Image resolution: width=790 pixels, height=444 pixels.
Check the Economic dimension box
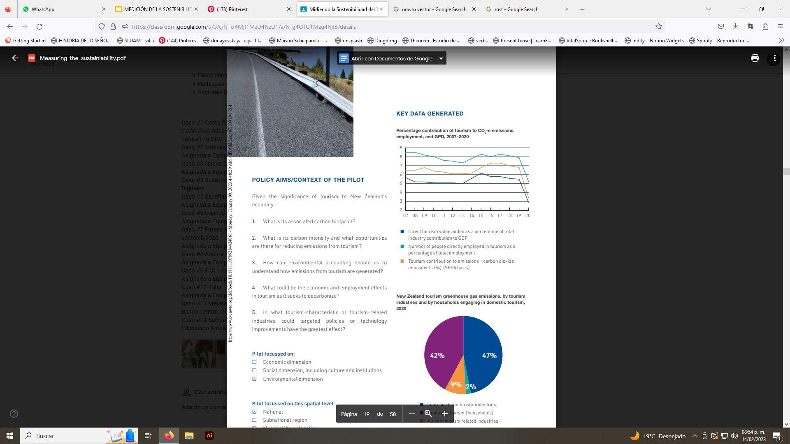click(x=254, y=362)
